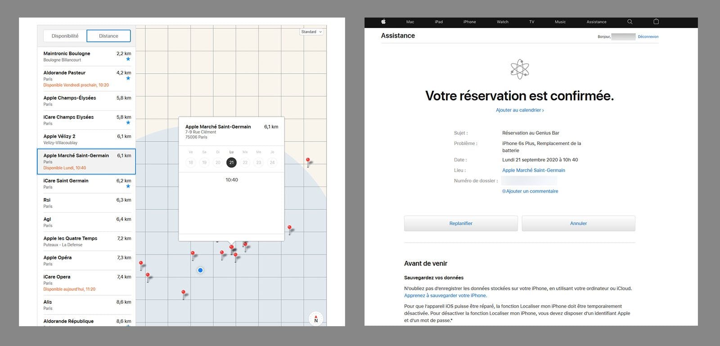Click the favorite star beside Maintronic Boulogne
Screen dimensions: 720x346
(128, 59)
